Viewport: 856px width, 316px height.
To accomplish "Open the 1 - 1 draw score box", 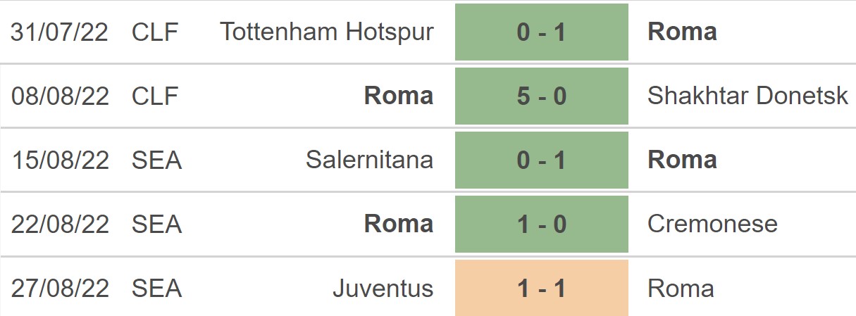I will [541, 289].
